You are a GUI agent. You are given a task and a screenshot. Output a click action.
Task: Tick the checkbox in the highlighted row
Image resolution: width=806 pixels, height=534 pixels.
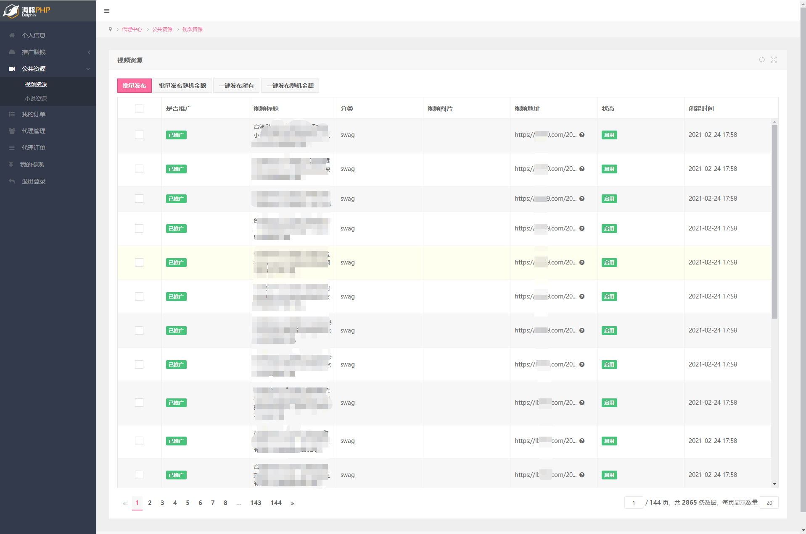tap(139, 262)
